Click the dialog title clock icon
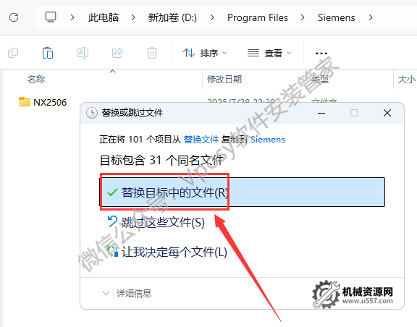 [x=92, y=113]
